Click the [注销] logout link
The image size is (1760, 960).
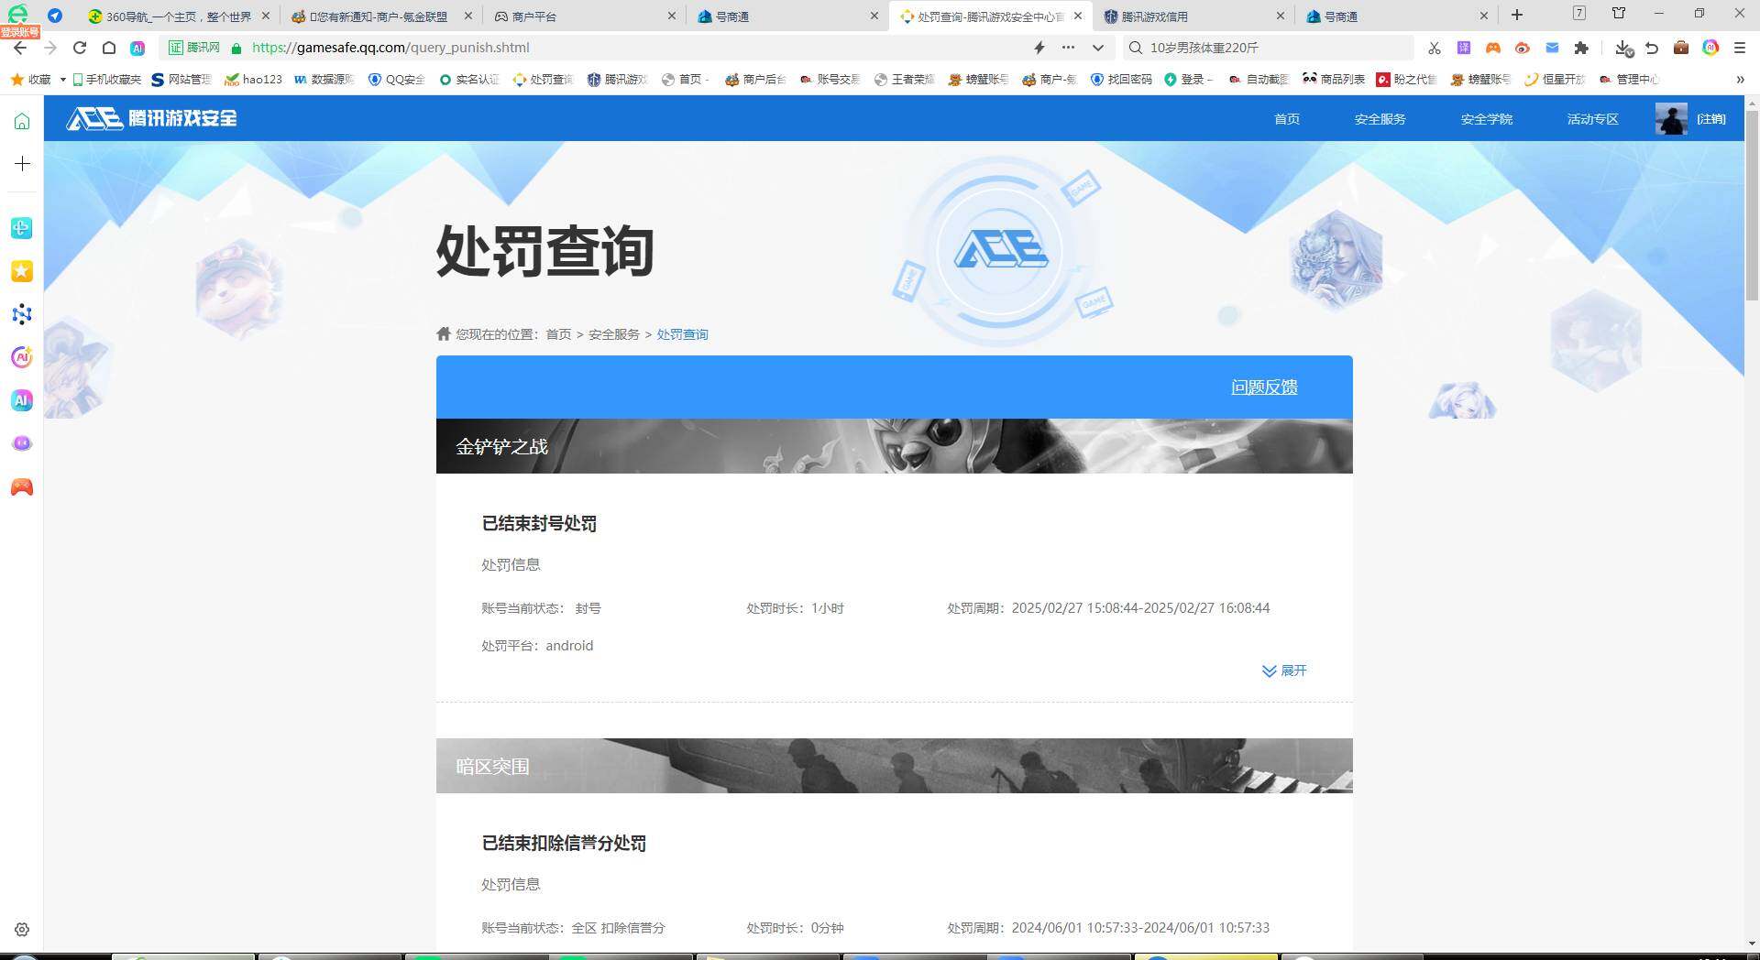tap(1710, 119)
